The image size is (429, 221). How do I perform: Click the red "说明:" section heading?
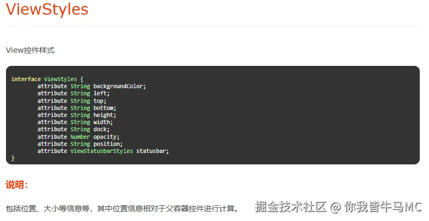(x=17, y=185)
